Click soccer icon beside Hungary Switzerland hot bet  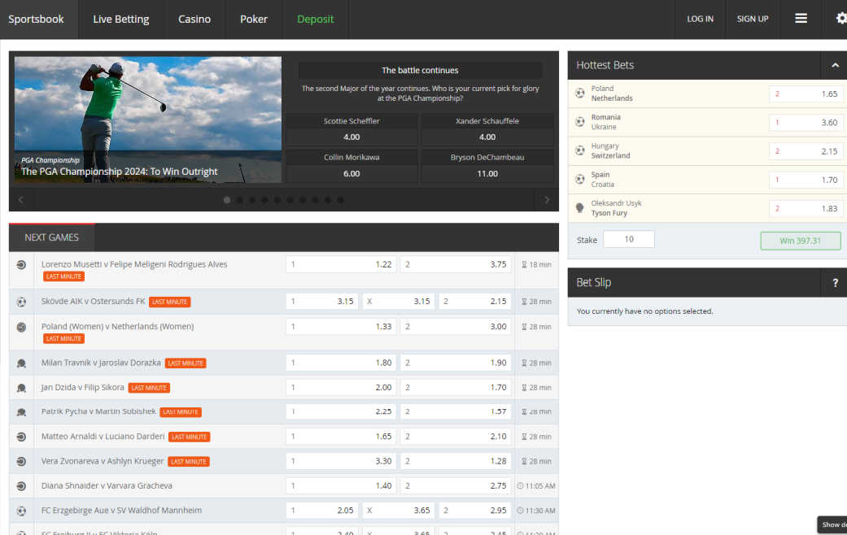579,150
